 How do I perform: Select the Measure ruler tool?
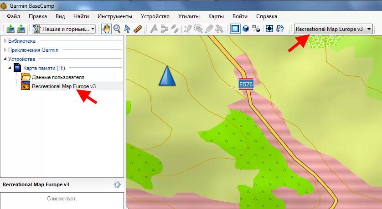click(138, 29)
